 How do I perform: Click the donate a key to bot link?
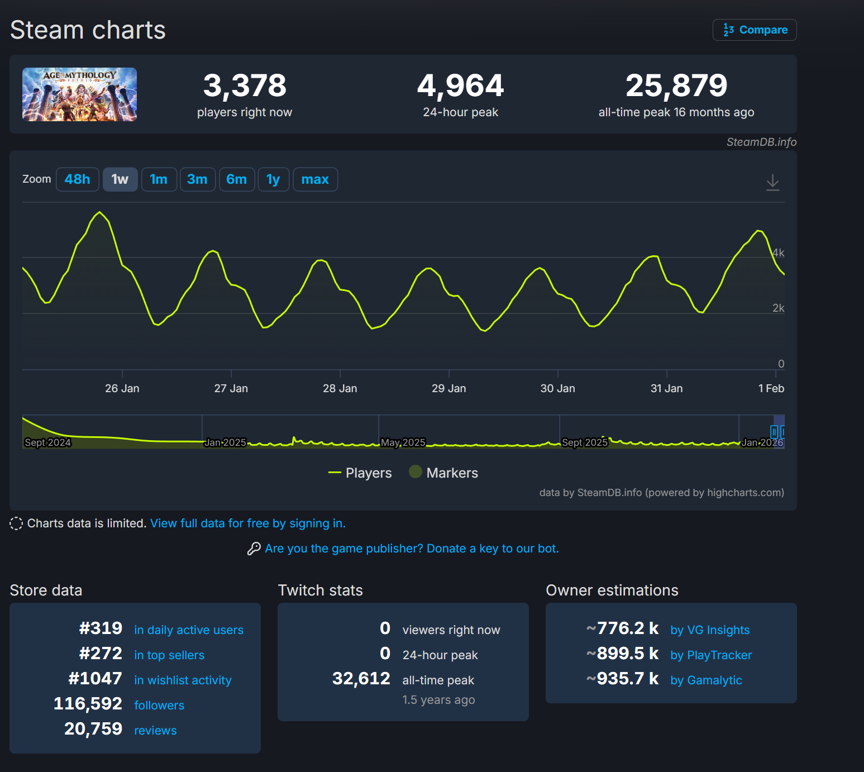tap(412, 549)
